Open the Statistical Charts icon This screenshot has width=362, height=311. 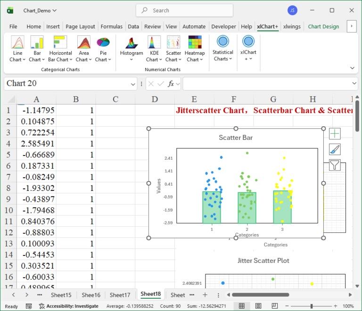click(x=223, y=41)
